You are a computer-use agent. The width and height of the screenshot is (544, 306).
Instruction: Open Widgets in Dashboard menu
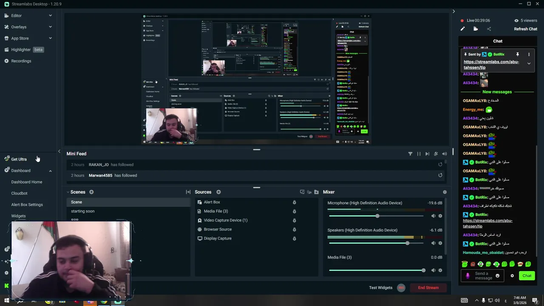(x=18, y=216)
